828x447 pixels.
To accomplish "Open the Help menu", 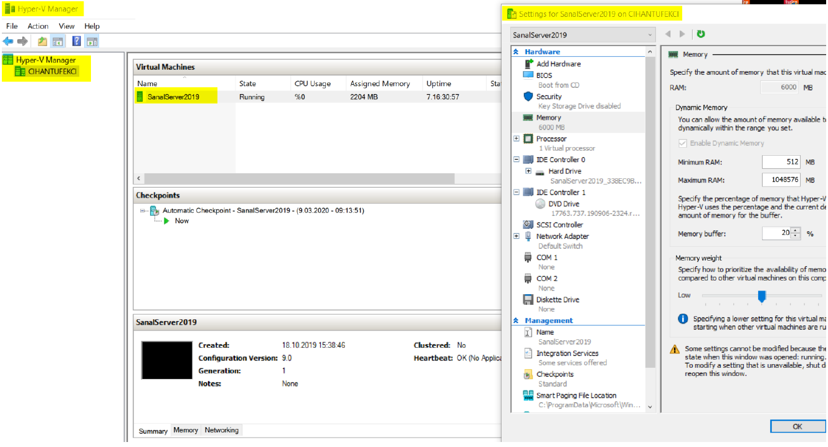I will [92, 26].
